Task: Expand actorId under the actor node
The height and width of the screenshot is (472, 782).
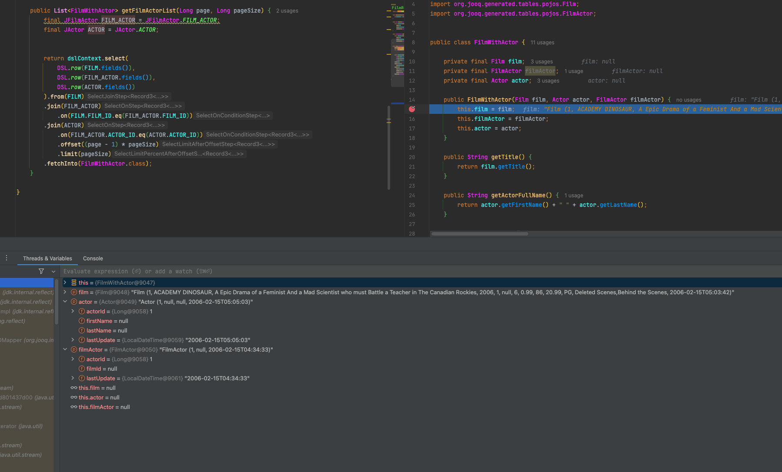Action: coord(73,311)
